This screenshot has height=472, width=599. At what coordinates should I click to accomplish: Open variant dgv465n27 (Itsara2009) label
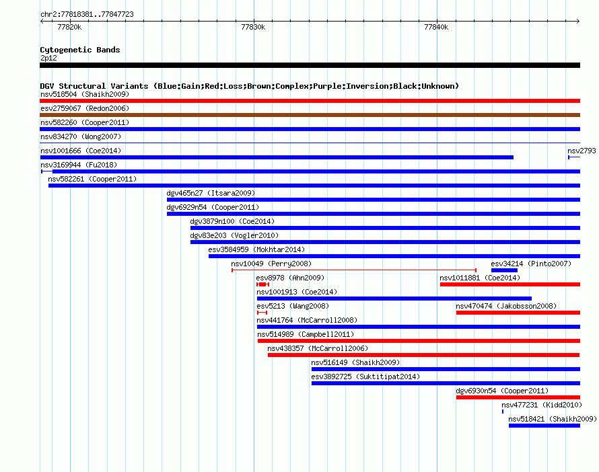point(211,193)
